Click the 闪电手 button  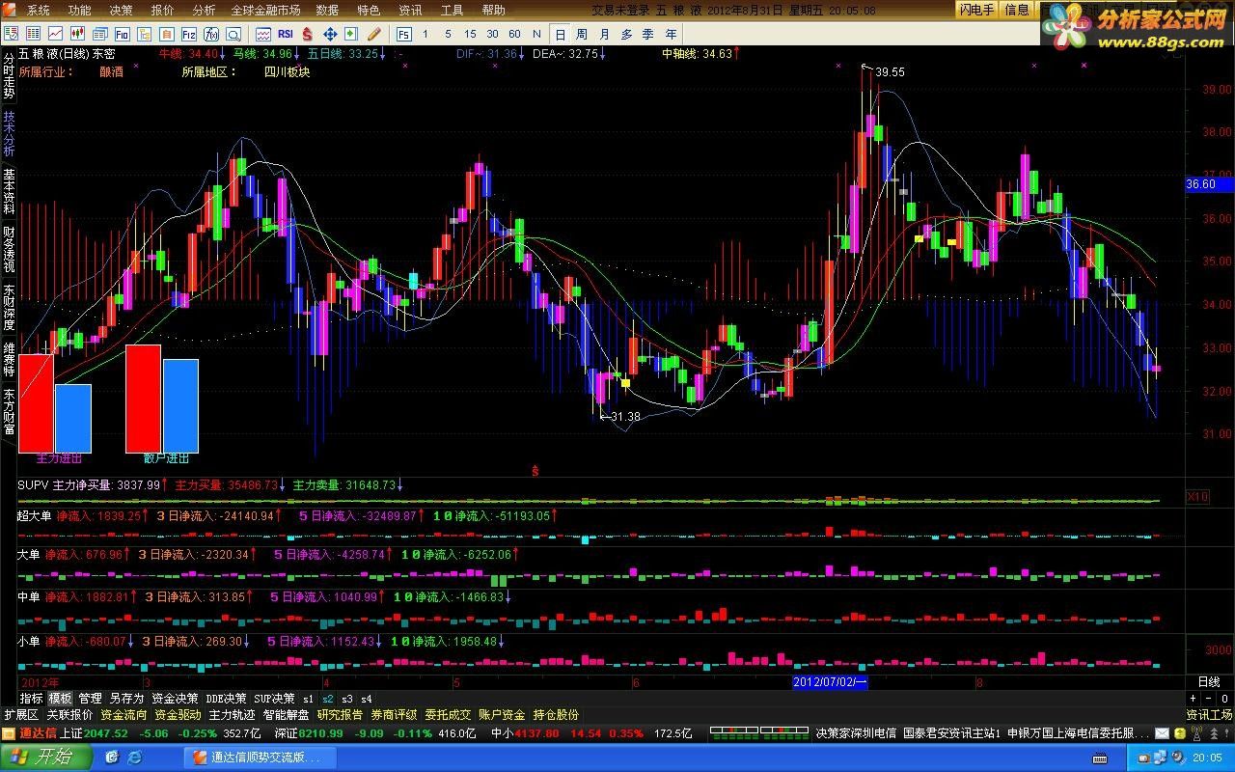976,10
